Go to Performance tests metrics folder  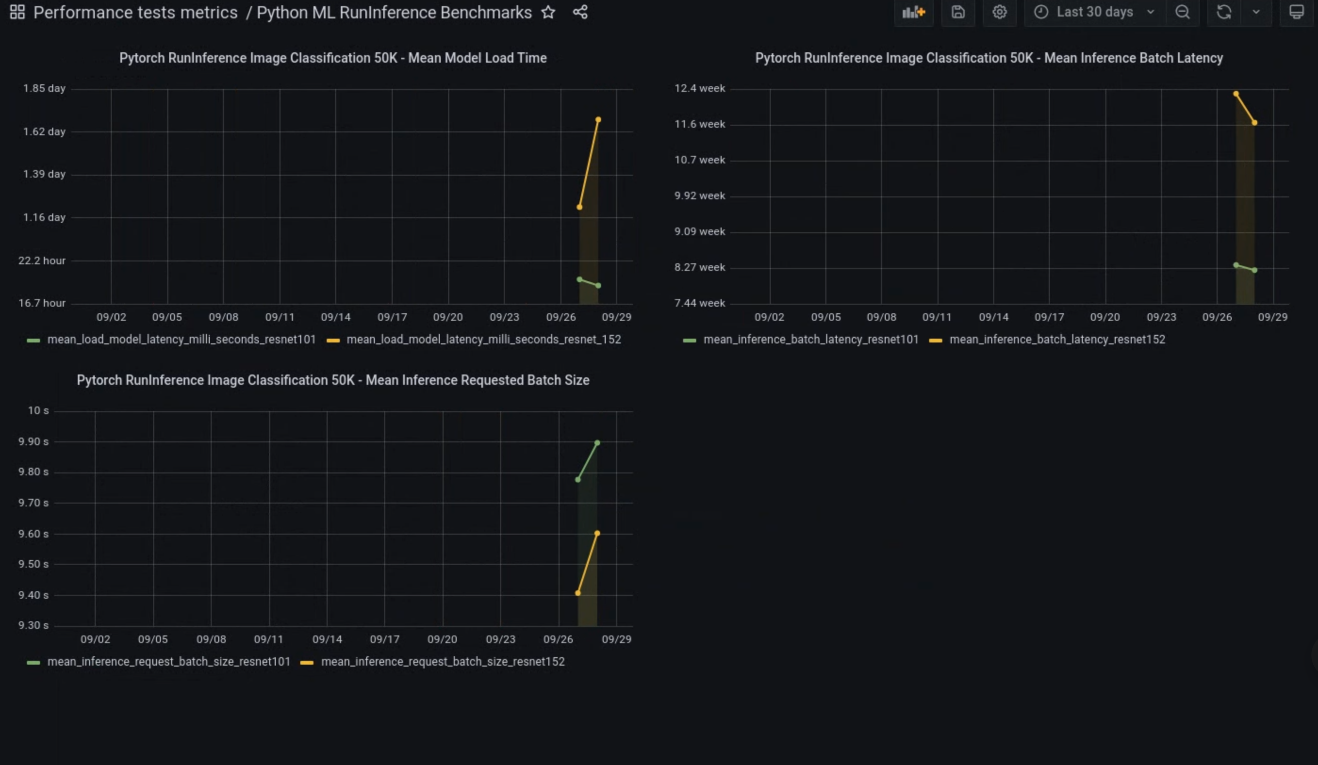[x=135, y=12]
